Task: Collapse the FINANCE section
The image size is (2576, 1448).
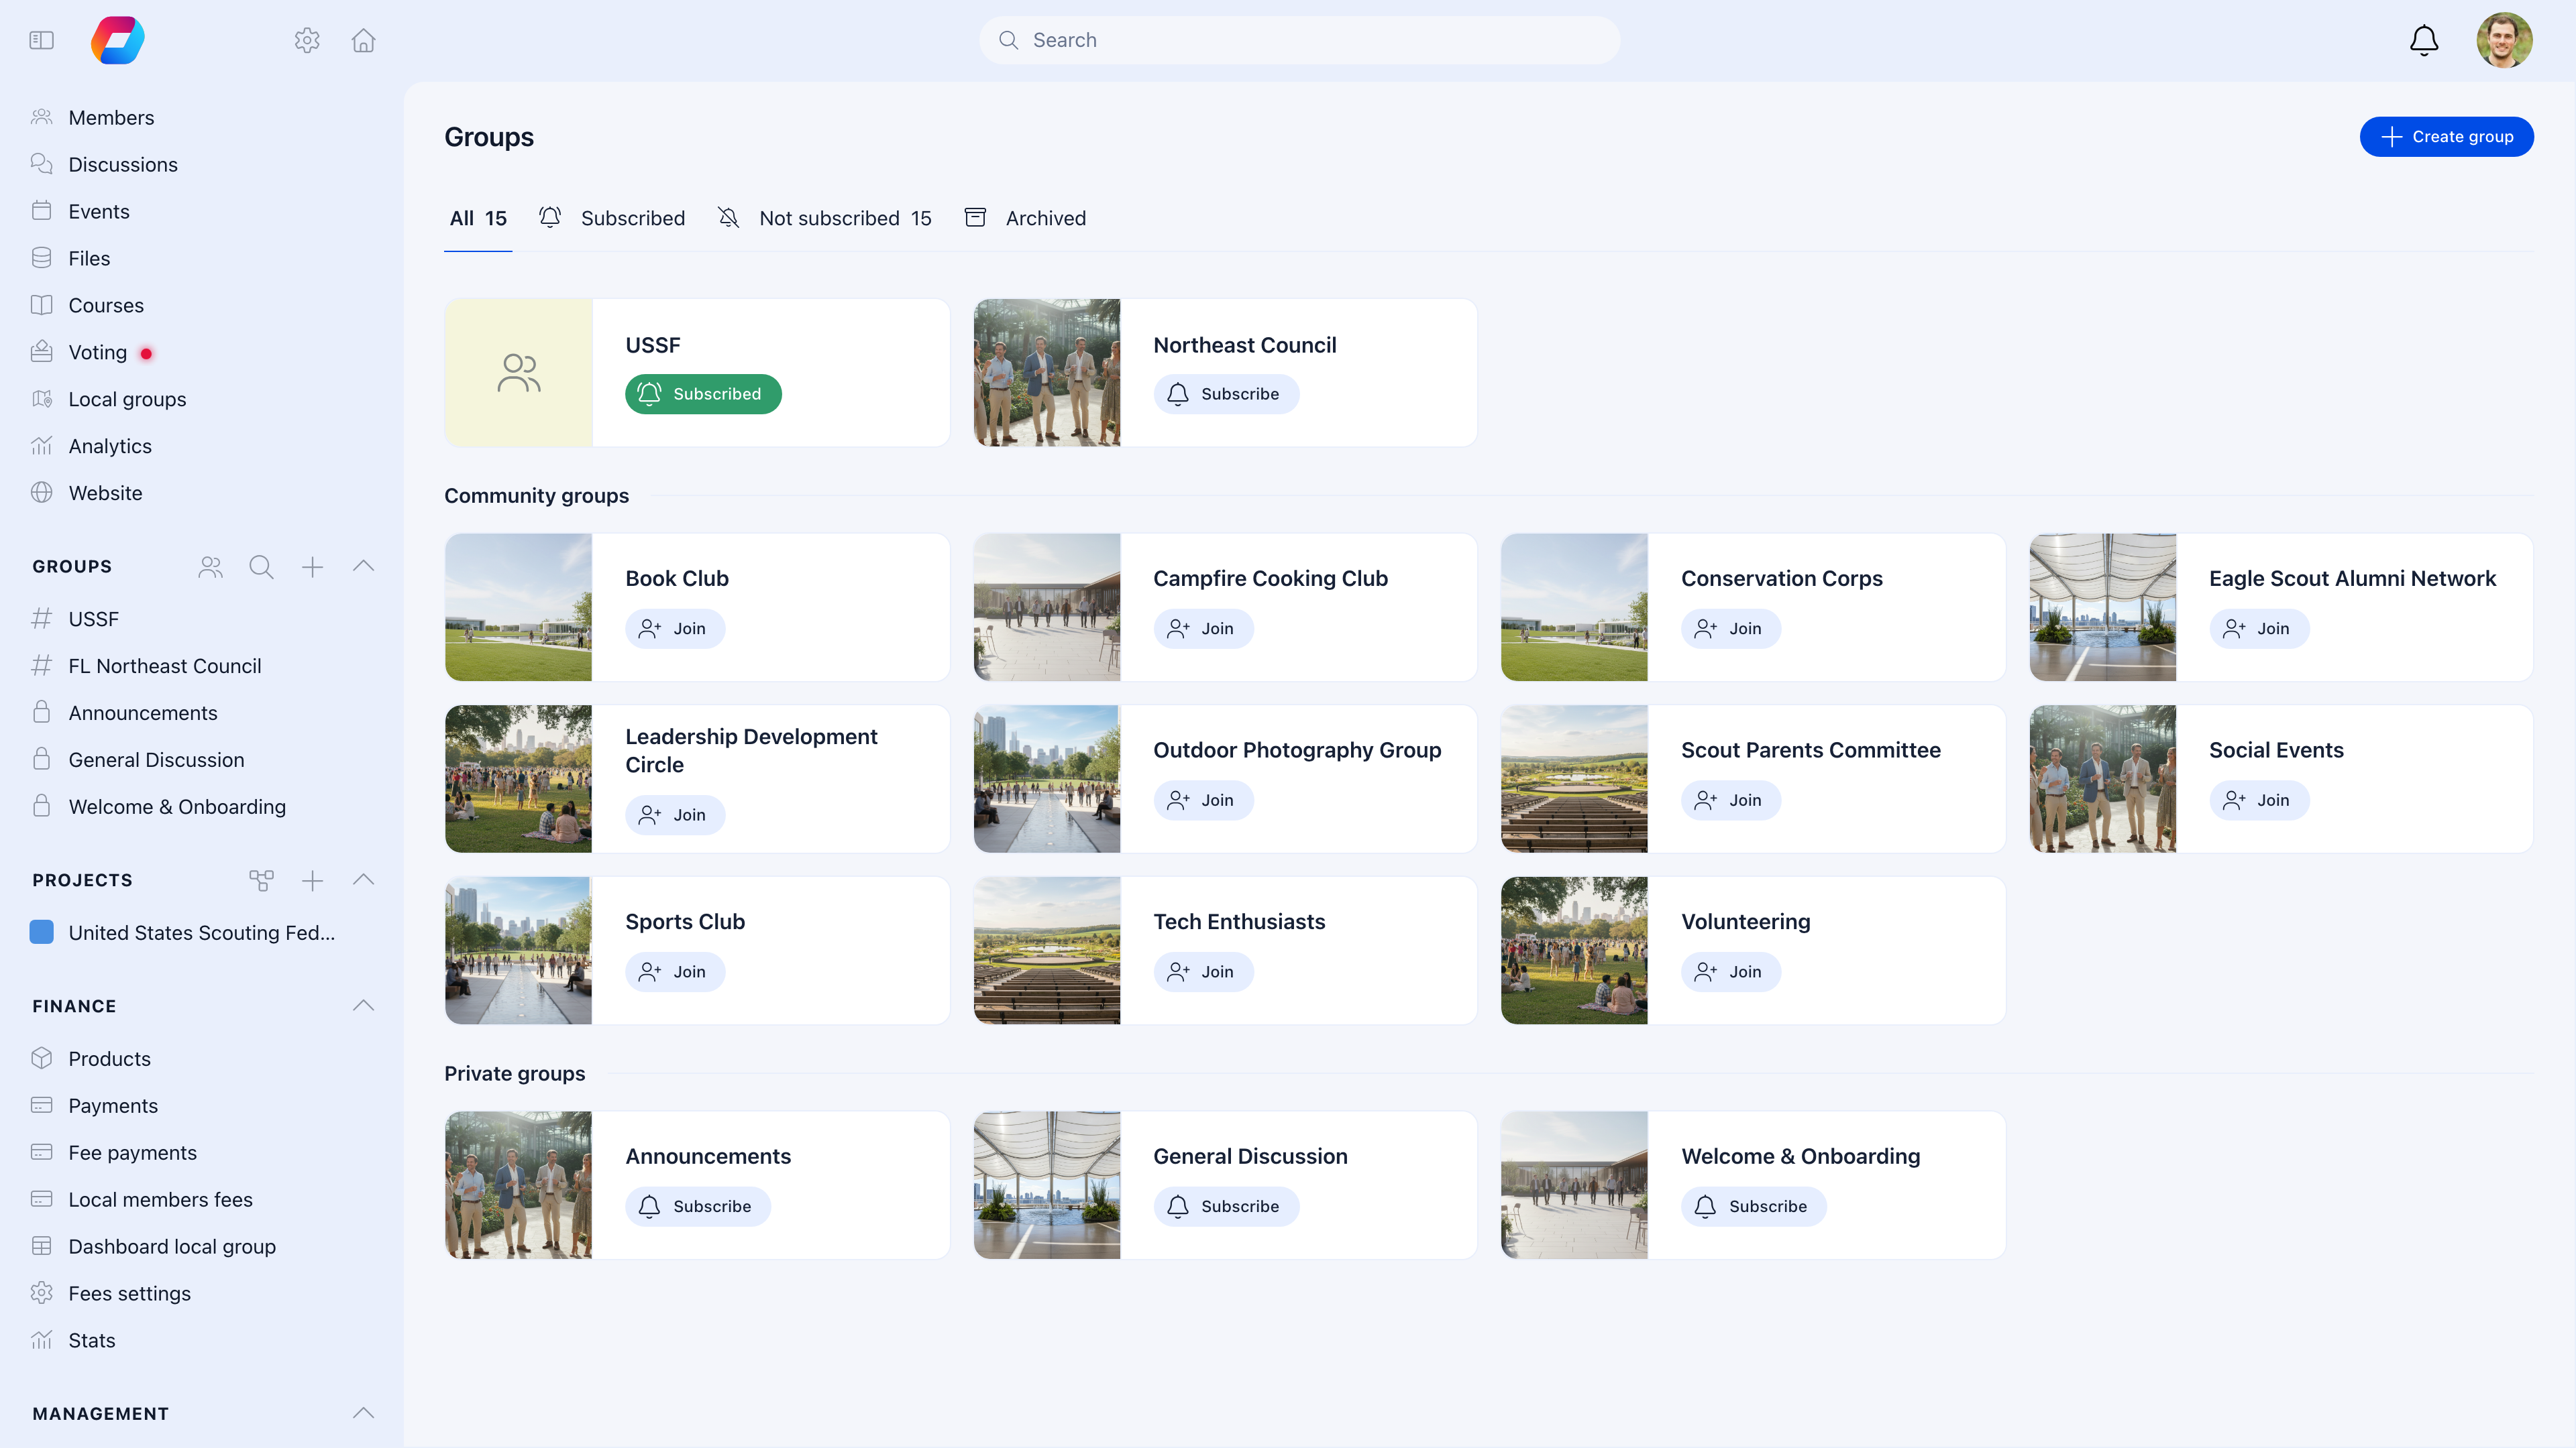Action: (x=363, y=1006)
